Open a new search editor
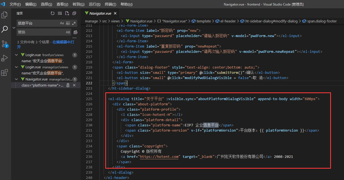This screenshot has width=344, height=180. pyautogui.click(x=67, y=13)
